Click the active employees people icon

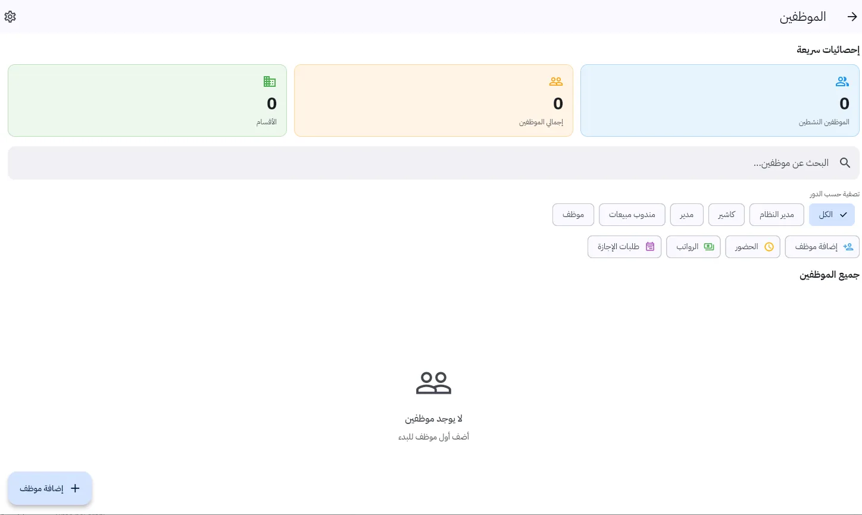coord(842,81)
